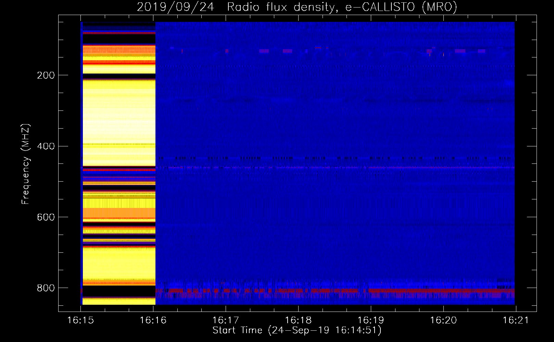Click the 16:15 time tick label

pyautogui.click(x=80, y=320)
